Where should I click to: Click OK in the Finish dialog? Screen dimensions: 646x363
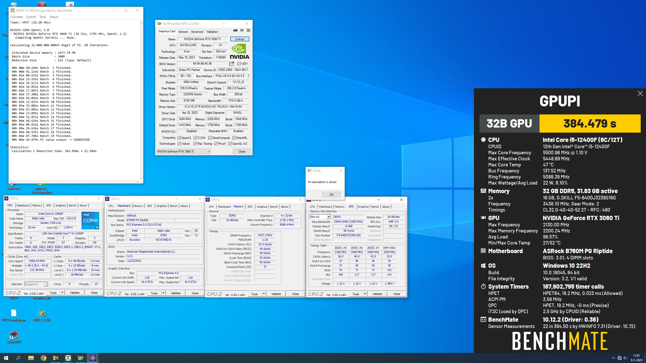[331, 195]
